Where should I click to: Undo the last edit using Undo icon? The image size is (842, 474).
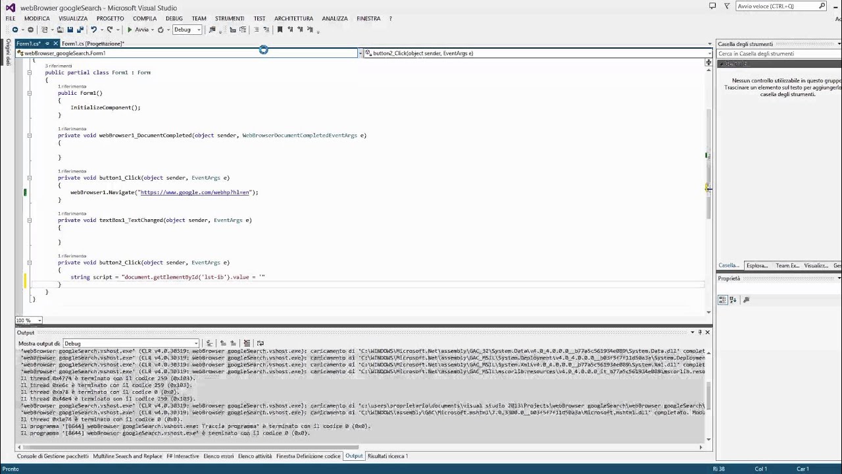point(93,30)
